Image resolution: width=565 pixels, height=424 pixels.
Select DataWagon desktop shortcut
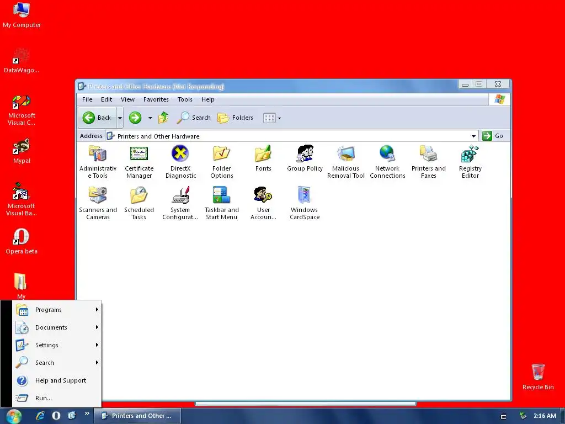tap(22, 61)
